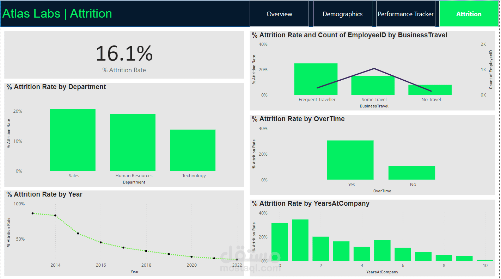Click the bar for 5 YearsAtCompany

point(382,250)
